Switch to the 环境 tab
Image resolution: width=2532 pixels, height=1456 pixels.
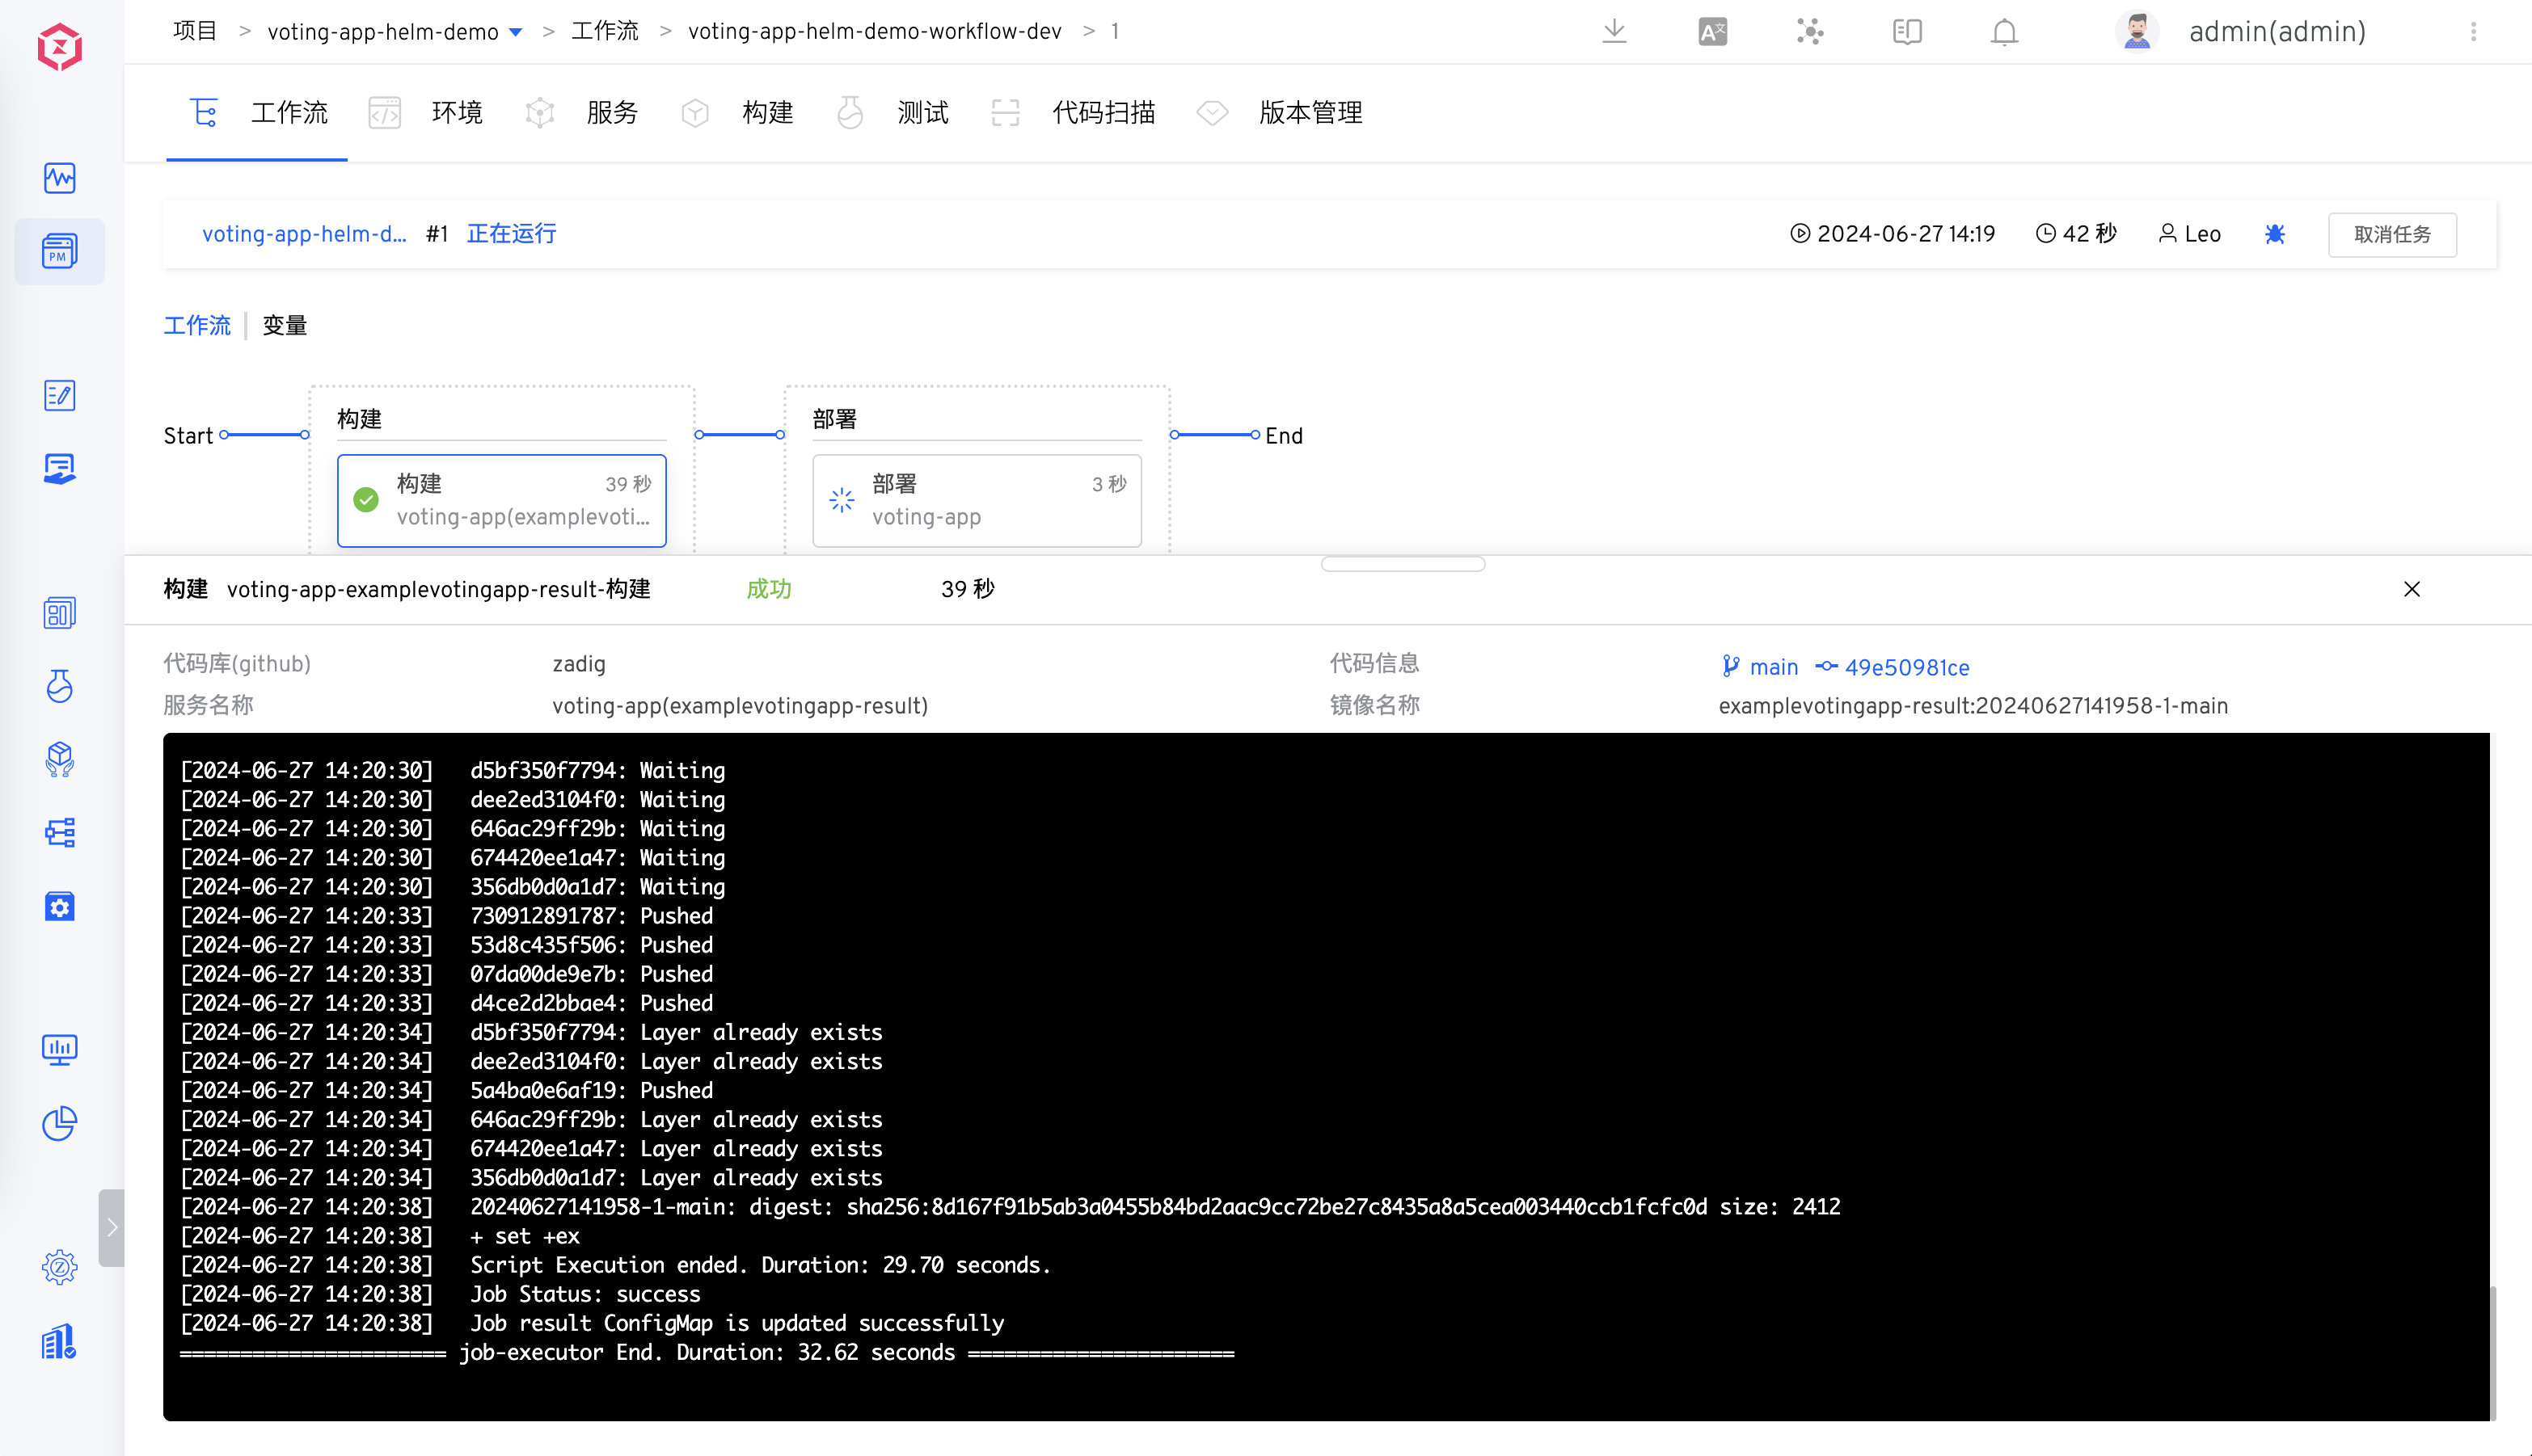456,113
